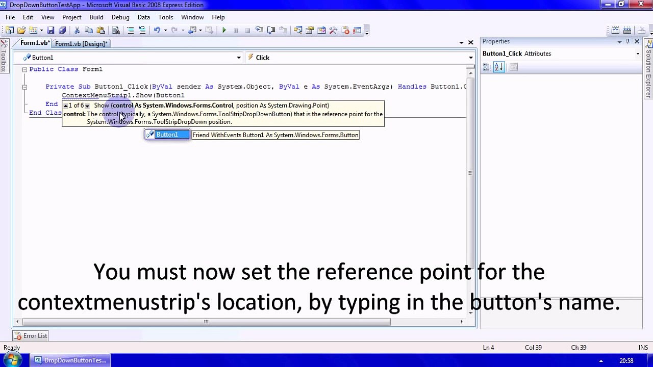Click the Windows Start button
The image size is (653, 367).
[x=12, y=360]
